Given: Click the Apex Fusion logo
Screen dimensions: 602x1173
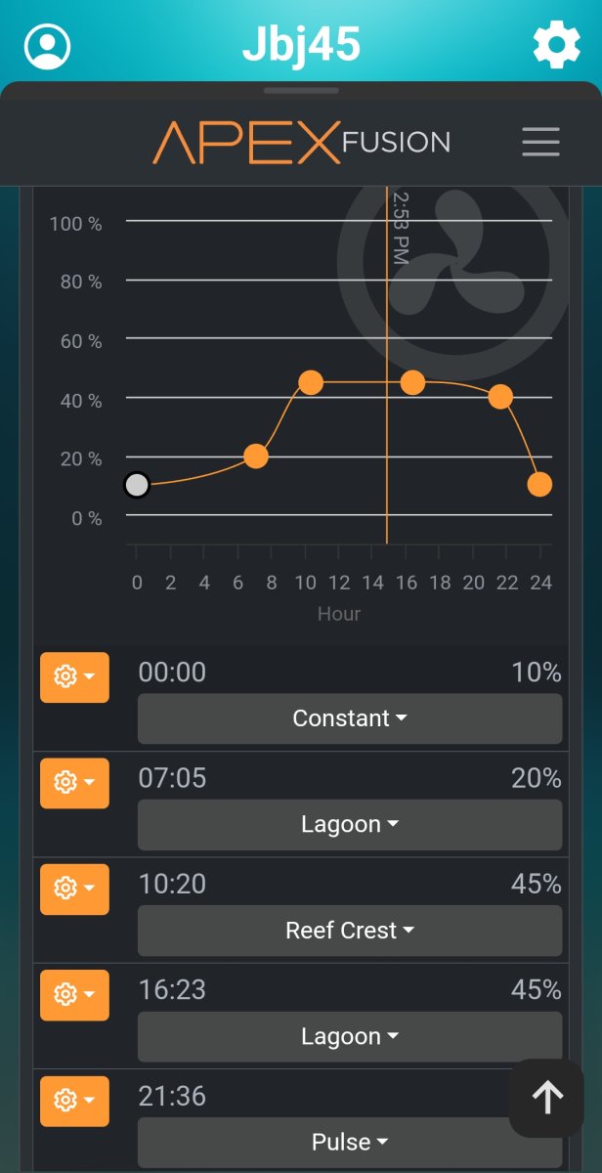Looking at the screenshot, I should 301,143.
